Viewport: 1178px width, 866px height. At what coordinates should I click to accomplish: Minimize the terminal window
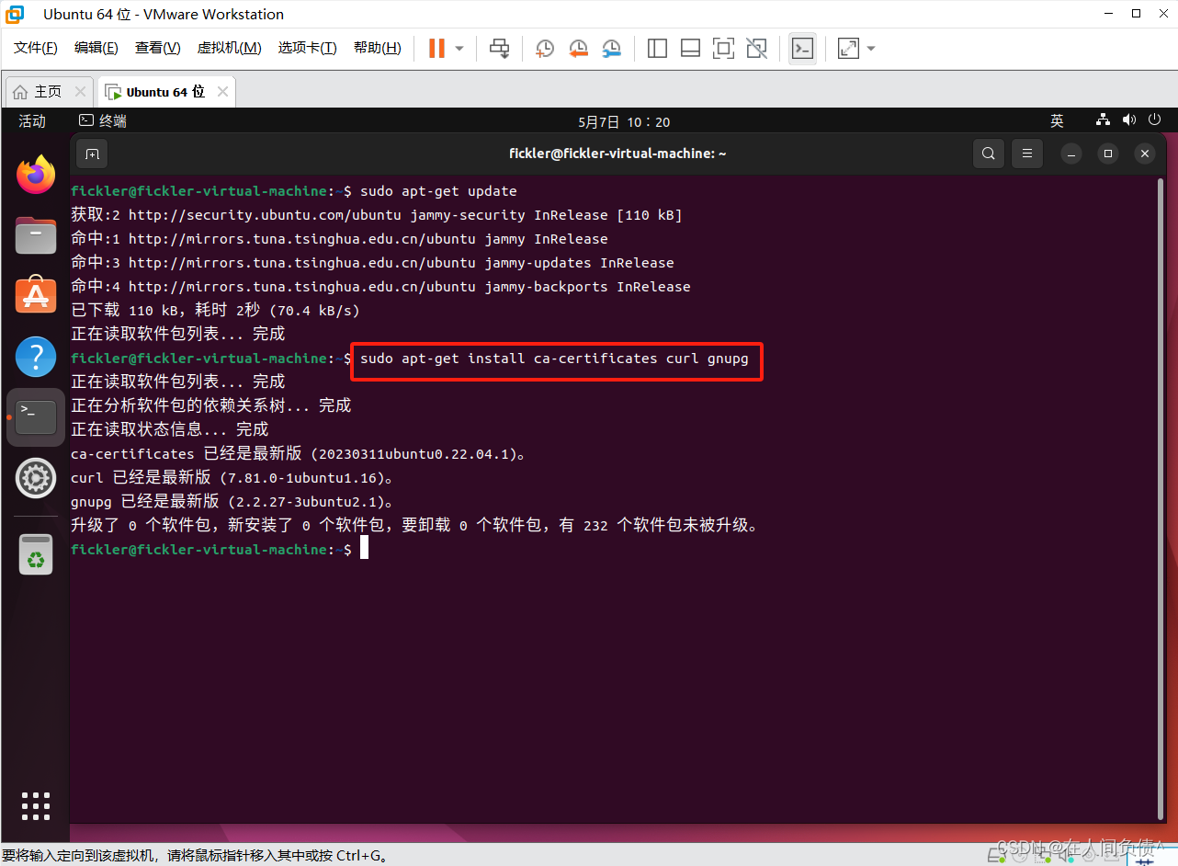(x=1071, y=154)
